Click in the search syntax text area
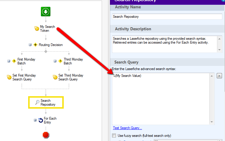 pyautogui.click(x=161, y=99)
